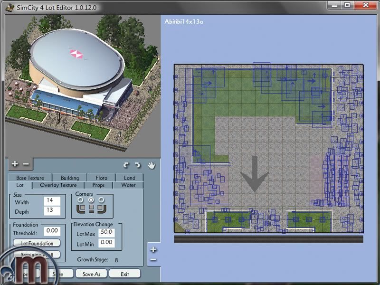Click the left curved corner icon
This screenshot has height=285, width=380.
point(81,209)
